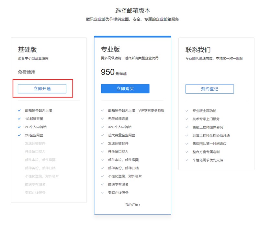Click the greyed 开放接口能力 in 基础版
259x228 pixels.
click(x=35, y=152)
